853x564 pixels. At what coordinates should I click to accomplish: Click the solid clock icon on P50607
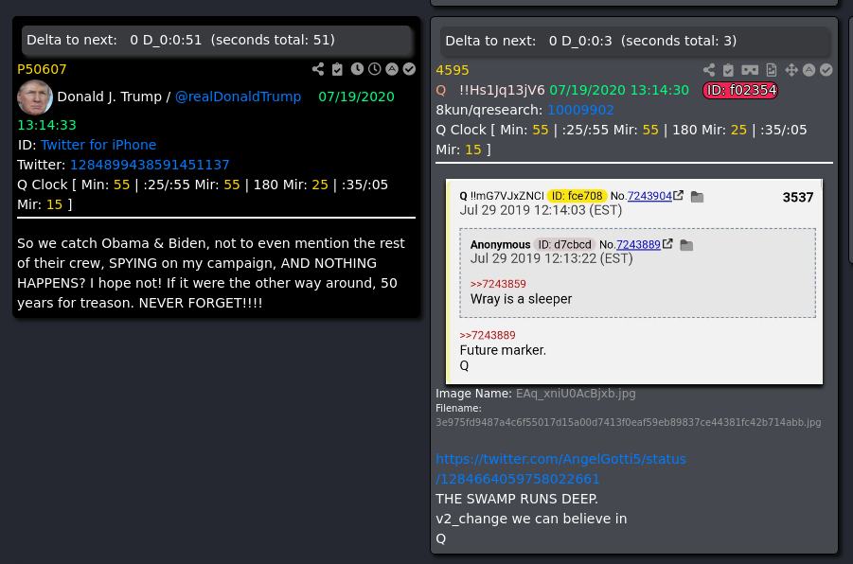[x=357, y=69]
